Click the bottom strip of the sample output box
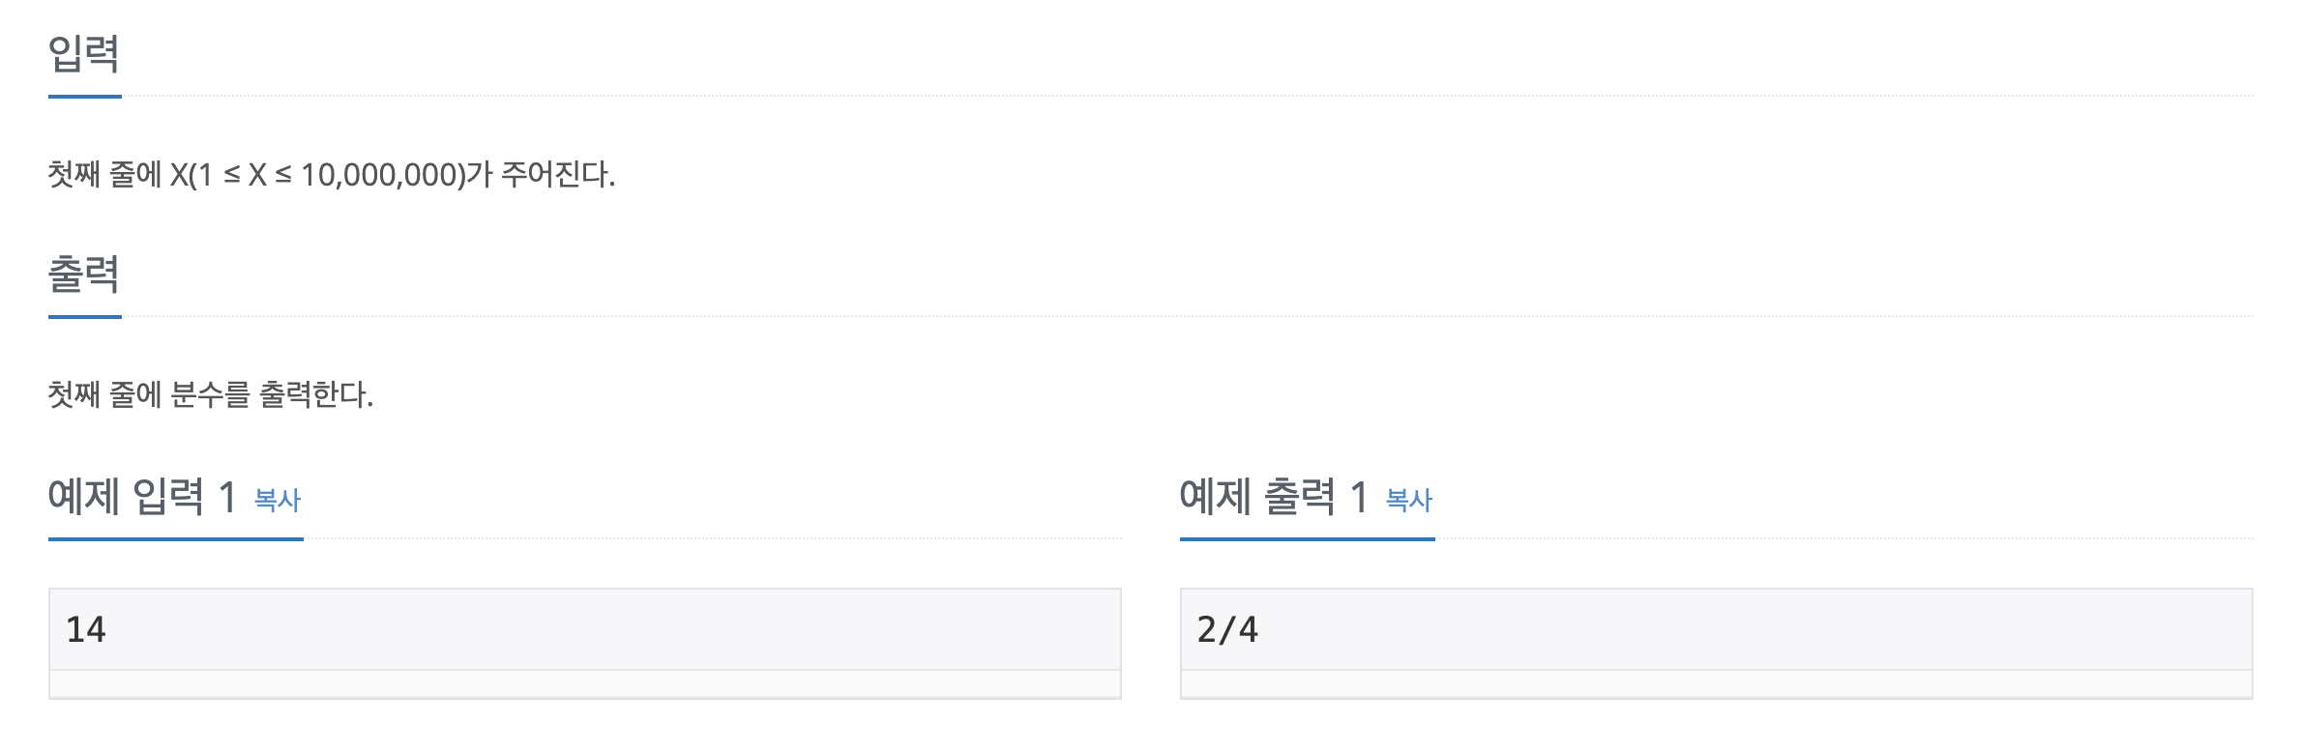 tap(1717, 683)
